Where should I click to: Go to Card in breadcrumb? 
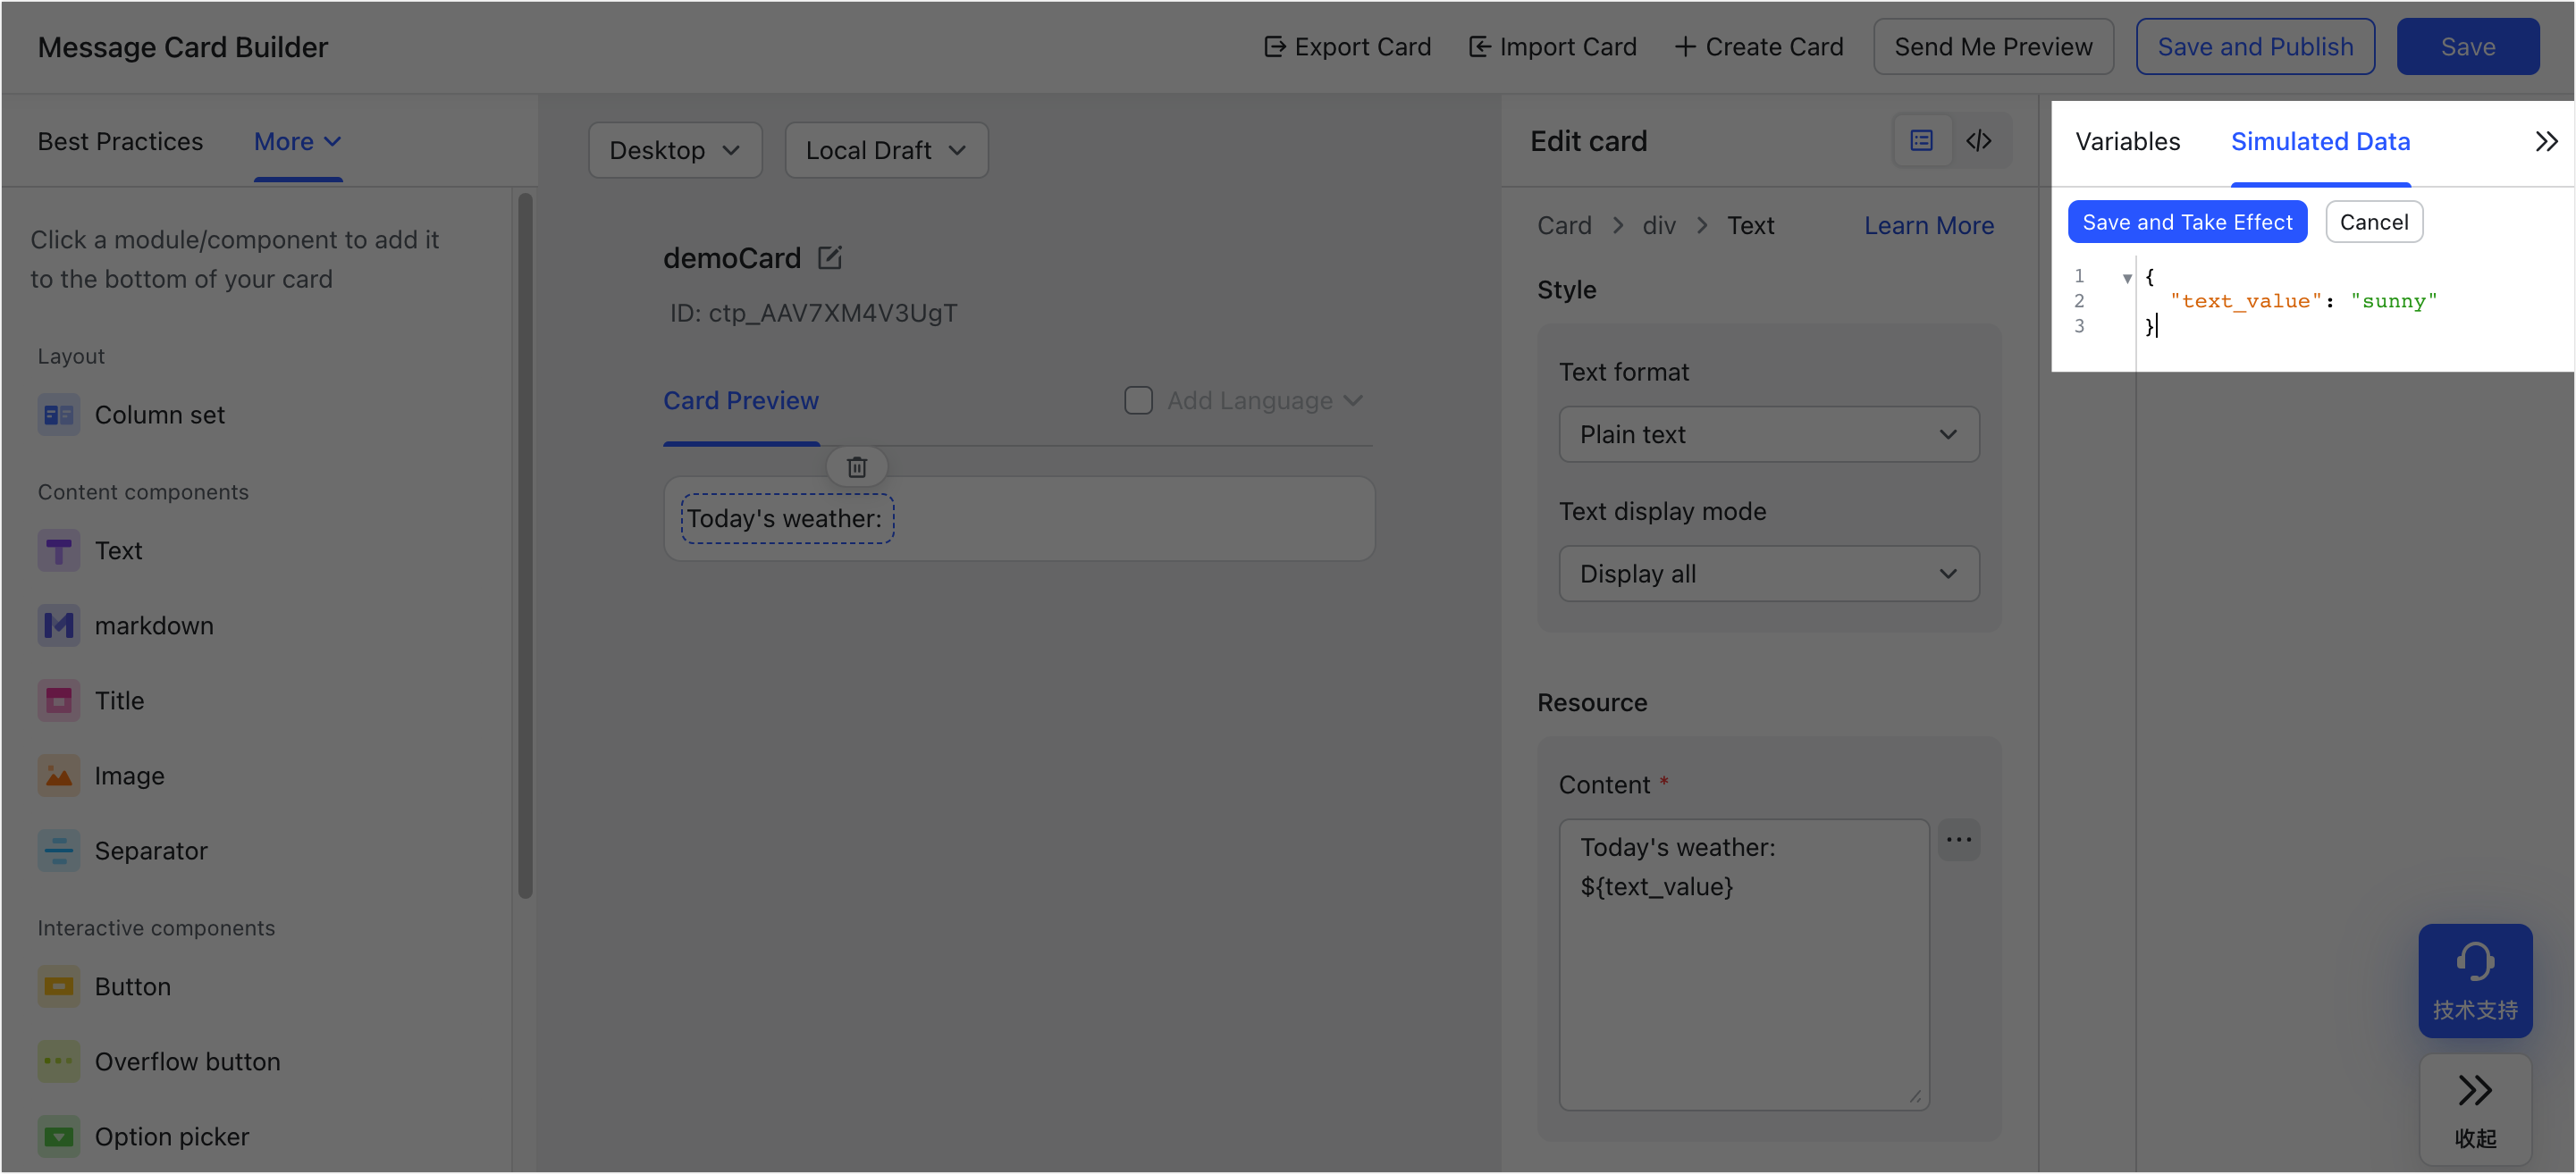[1564, 226]
